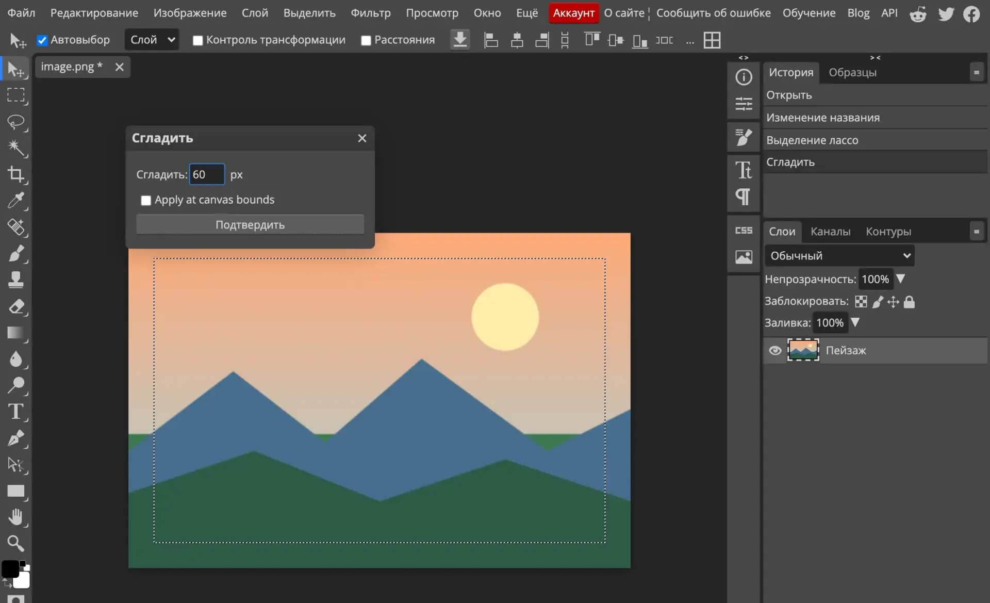Viewport: 990px width, 603px height.
Task: Click the Подтвердить button
Action: [250, 225]
